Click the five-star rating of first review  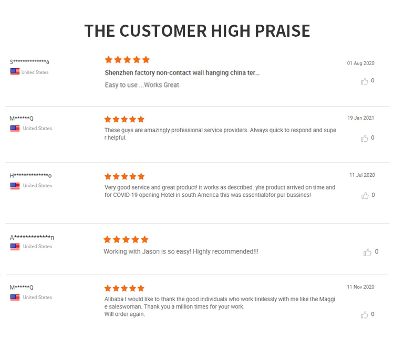pyautogui.click(x=127, y=60)
